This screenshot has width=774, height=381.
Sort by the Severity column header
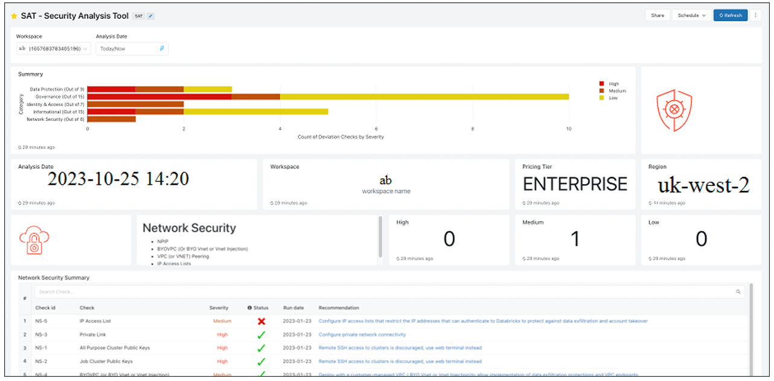(219, 308)
